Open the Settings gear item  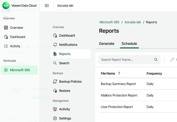click(x=65, y=118)
